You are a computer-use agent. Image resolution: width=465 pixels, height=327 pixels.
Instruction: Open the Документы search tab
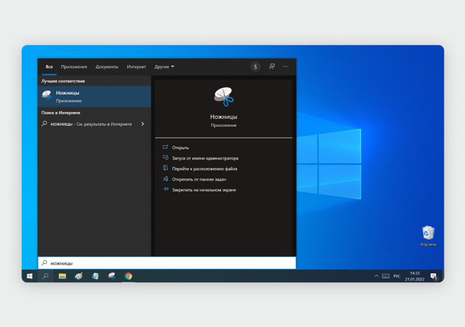click(x=107, y=67)
